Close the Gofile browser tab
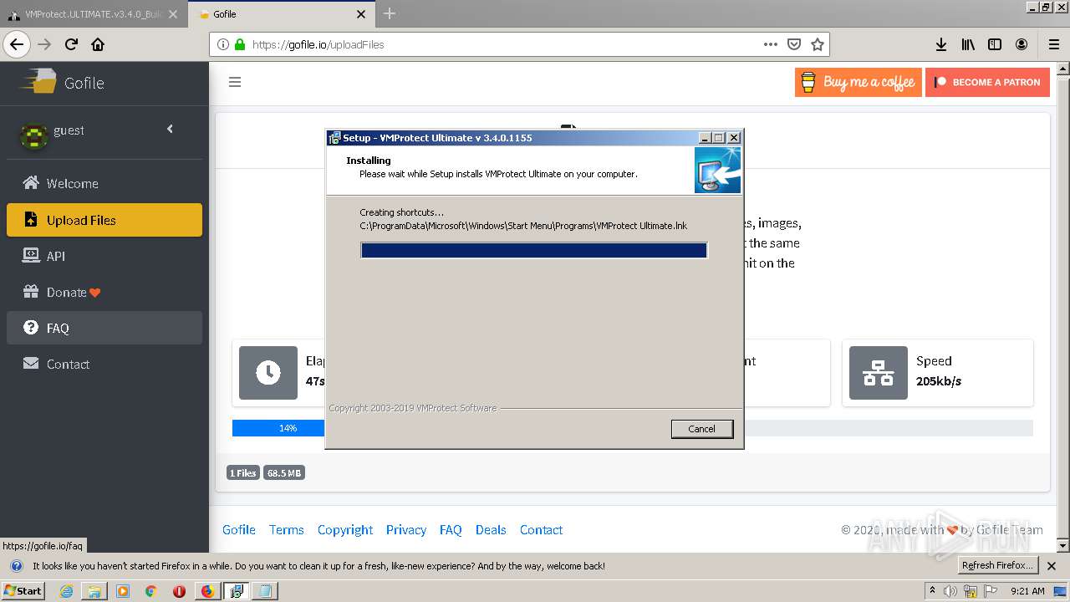 (361, 14)
